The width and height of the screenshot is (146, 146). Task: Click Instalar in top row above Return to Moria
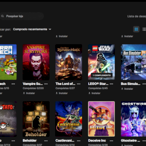tap(62, 36)
